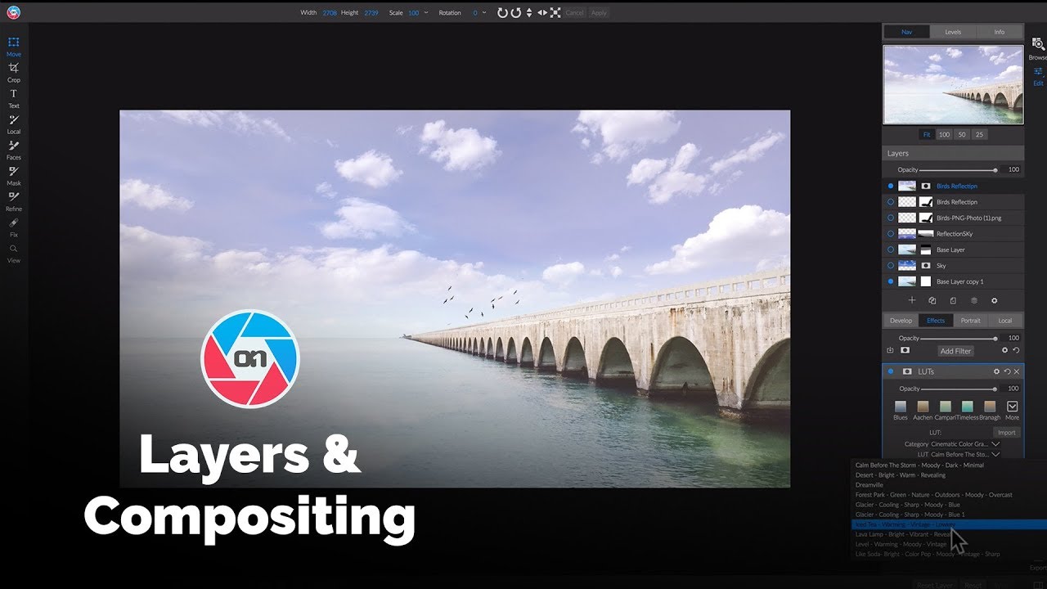Toggle visibility of Base Layer
This screenshot has width=1047, height=589.
click(x=891, y=250)
